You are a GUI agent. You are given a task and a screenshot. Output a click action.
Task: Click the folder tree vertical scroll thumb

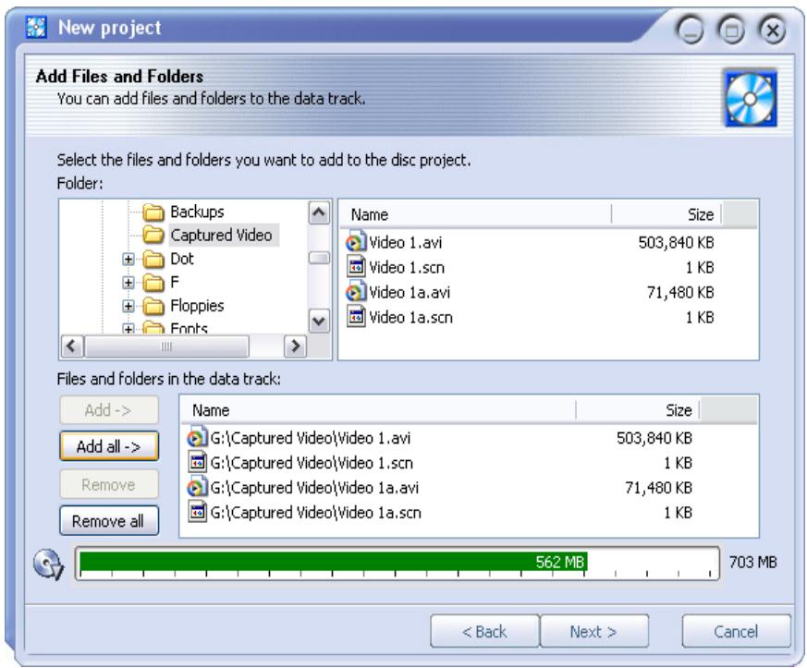319,258
